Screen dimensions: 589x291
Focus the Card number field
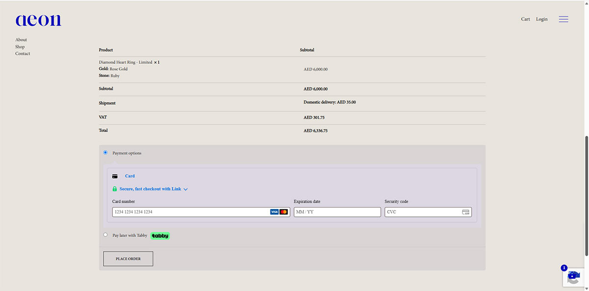[201, 212]
